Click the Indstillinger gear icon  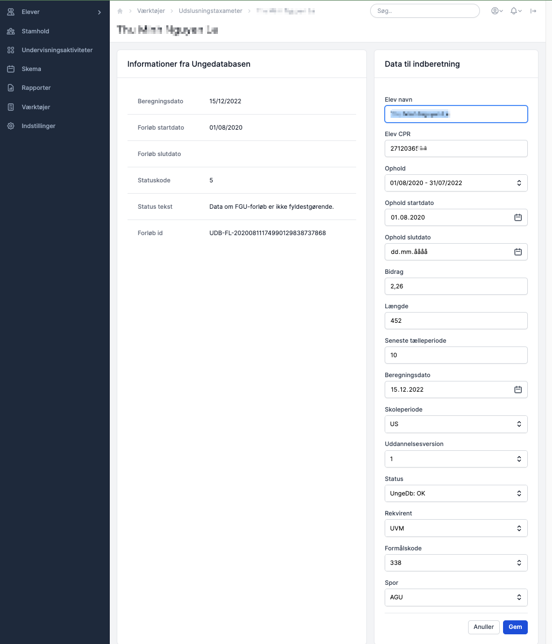click(11, 126)
